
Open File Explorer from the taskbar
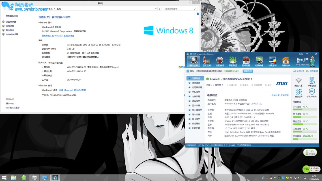point(14,178)
